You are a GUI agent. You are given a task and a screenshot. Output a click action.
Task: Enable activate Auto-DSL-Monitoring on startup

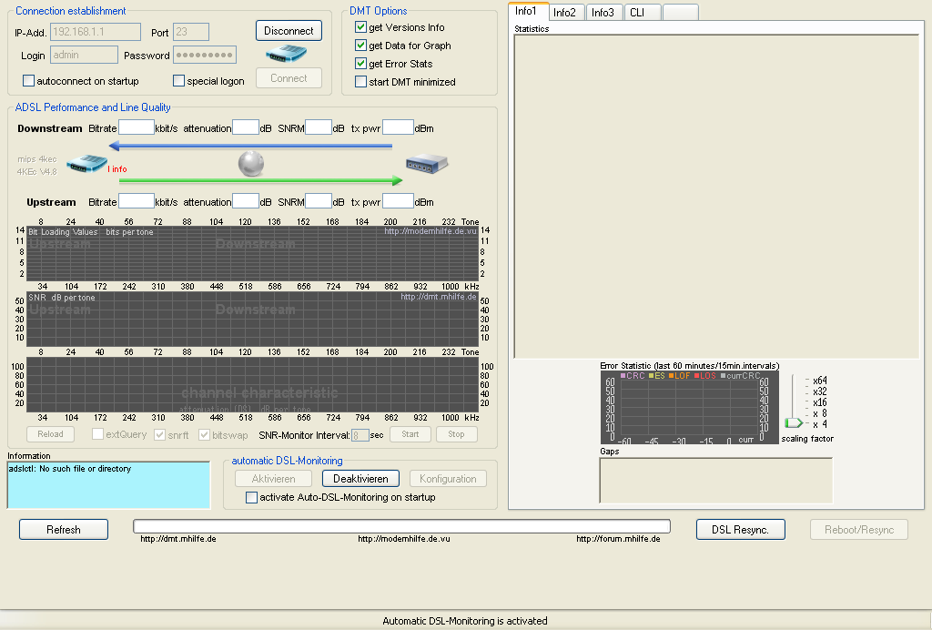252,498
